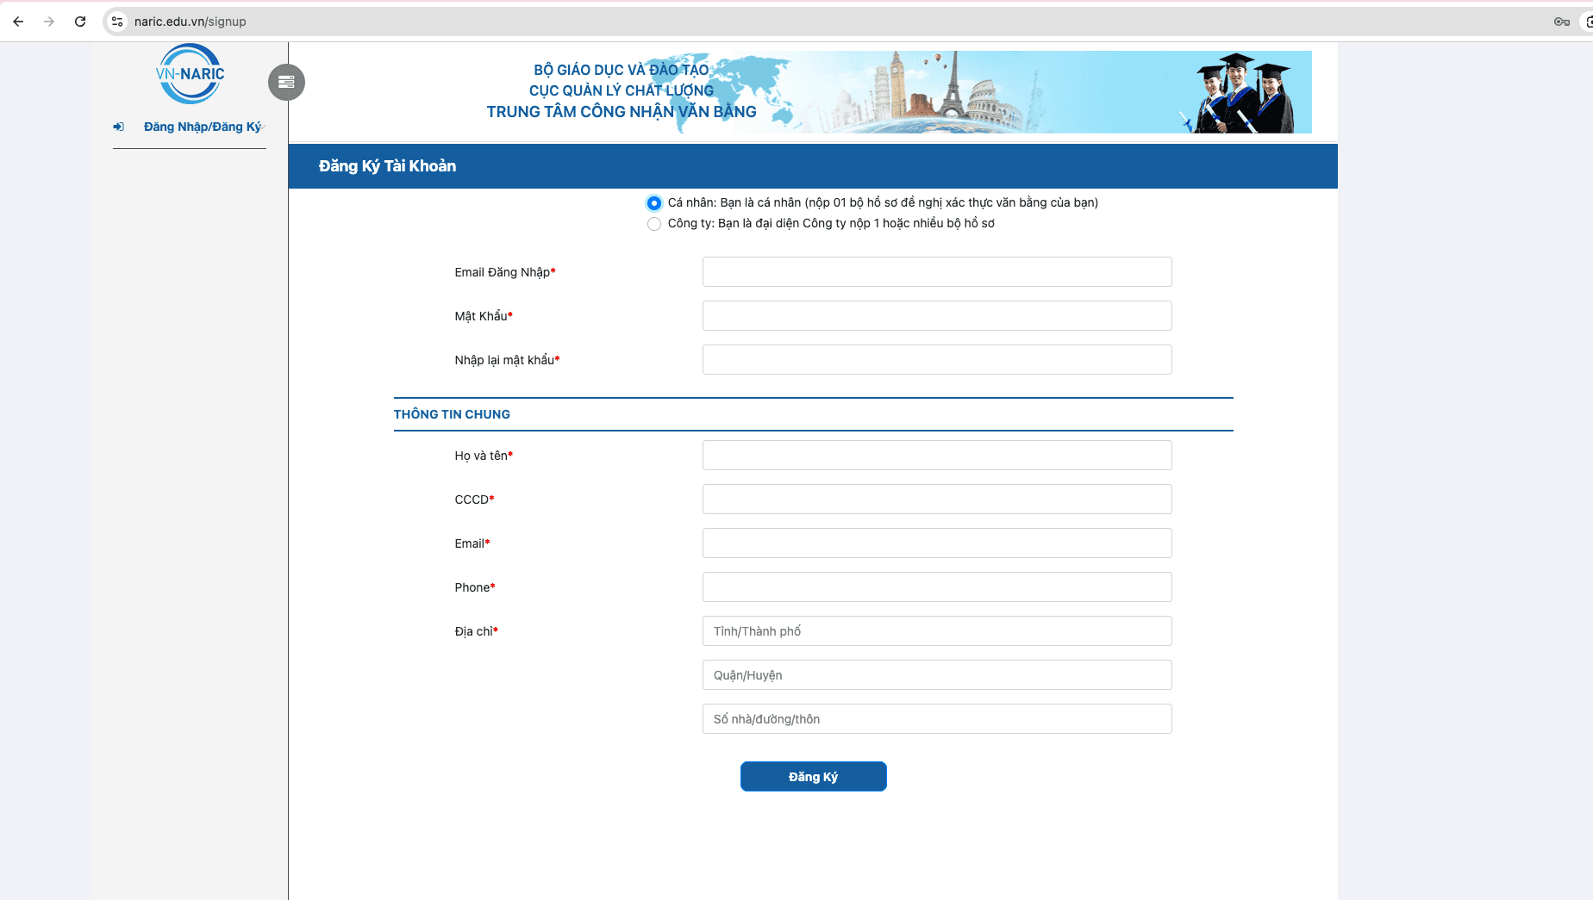Click the Email Đăng Nhập input field
This screenshot has height=900, width=1593.
coord(937,271)
